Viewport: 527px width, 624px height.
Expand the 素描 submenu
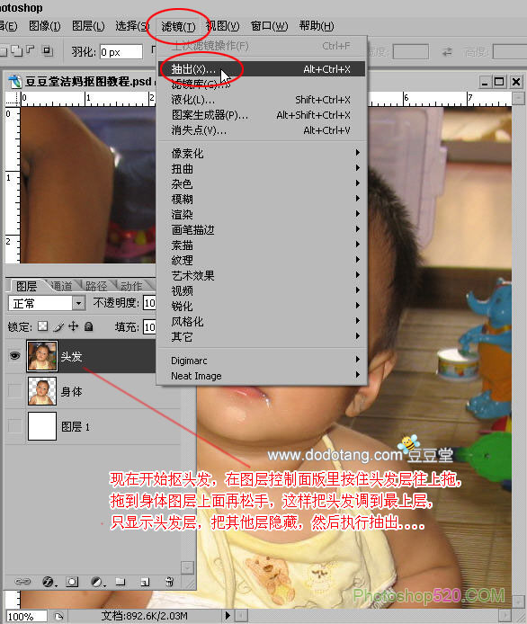261,245
